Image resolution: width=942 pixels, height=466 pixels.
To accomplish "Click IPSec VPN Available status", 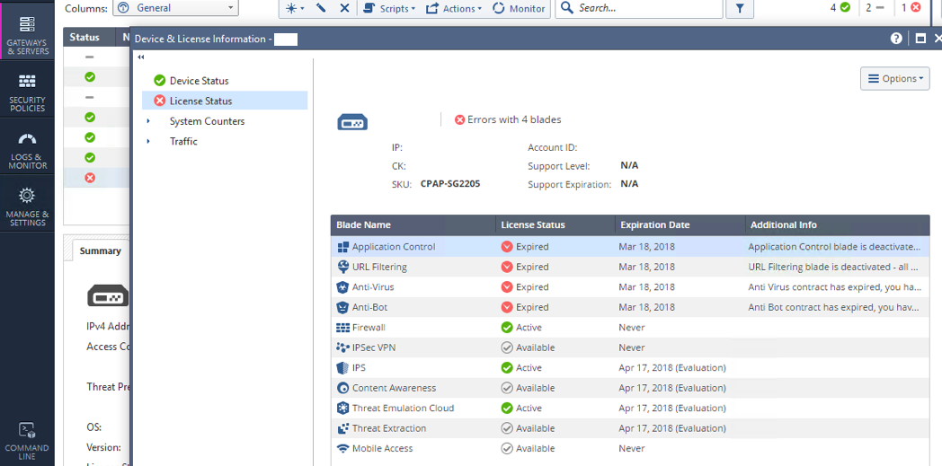I will [x=528, y=347].
